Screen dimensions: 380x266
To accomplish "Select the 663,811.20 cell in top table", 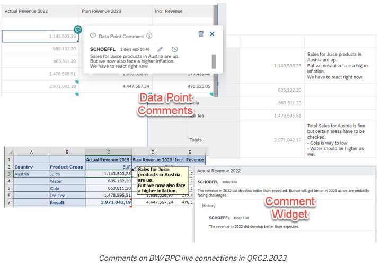I will tap(40, 61).
